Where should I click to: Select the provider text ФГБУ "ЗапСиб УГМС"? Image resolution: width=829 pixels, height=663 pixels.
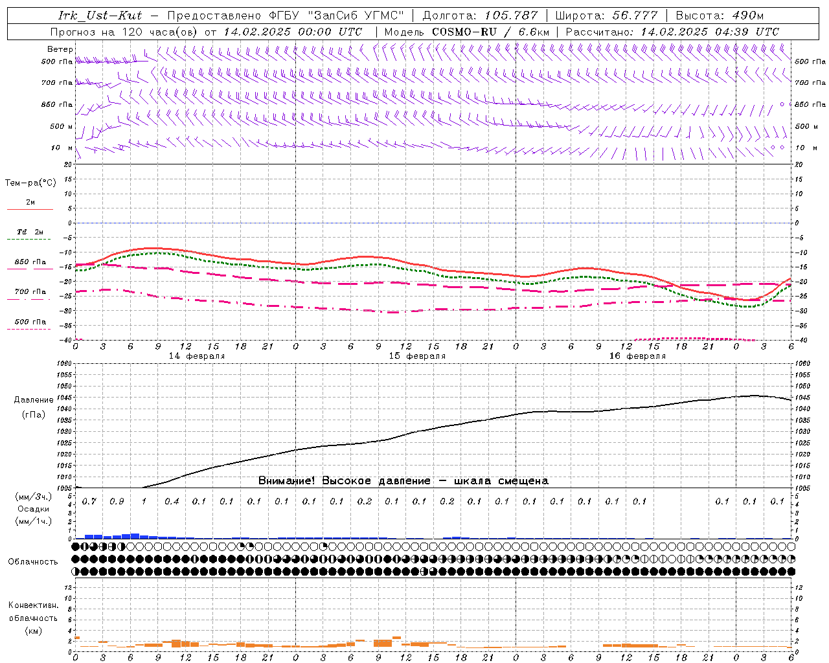(x=337, y=16)
